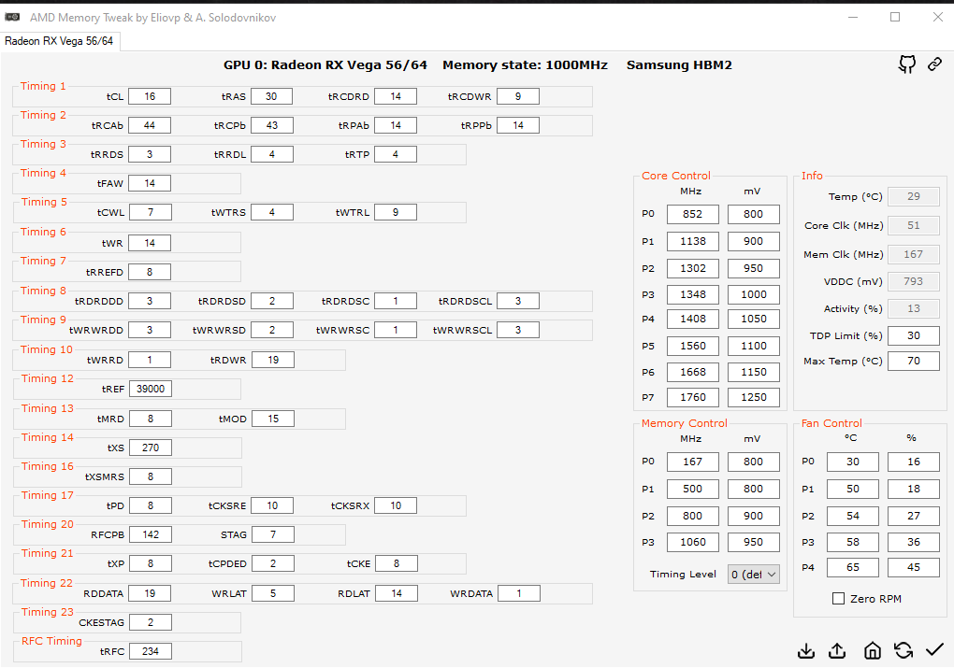Edit the tFAW value field
This screenshot has height=668, width=954.
click(150, 183)
